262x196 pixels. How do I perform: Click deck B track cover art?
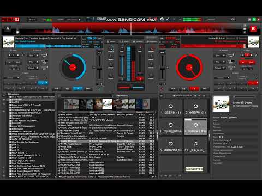pos(253,42)
